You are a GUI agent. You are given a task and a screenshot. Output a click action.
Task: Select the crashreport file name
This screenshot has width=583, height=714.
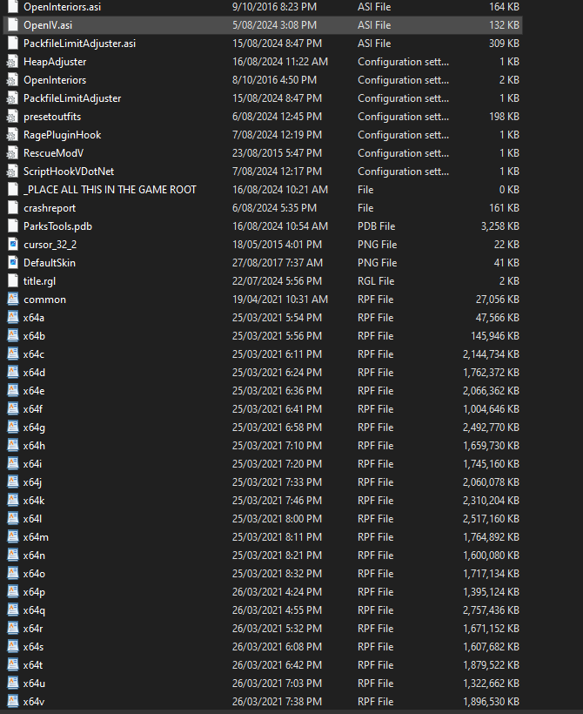pyautogui.click(x=50, y=208)
